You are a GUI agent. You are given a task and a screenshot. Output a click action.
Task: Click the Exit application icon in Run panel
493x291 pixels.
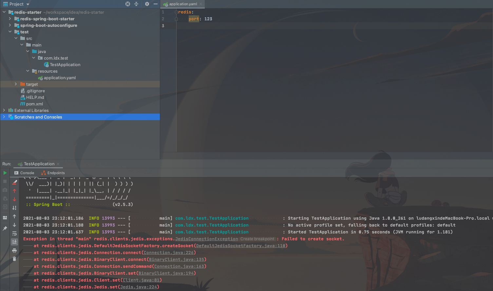point(5,207)
